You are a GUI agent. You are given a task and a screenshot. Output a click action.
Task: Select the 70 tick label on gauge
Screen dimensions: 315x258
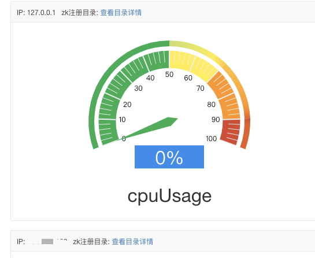click(x=201, y=88)
